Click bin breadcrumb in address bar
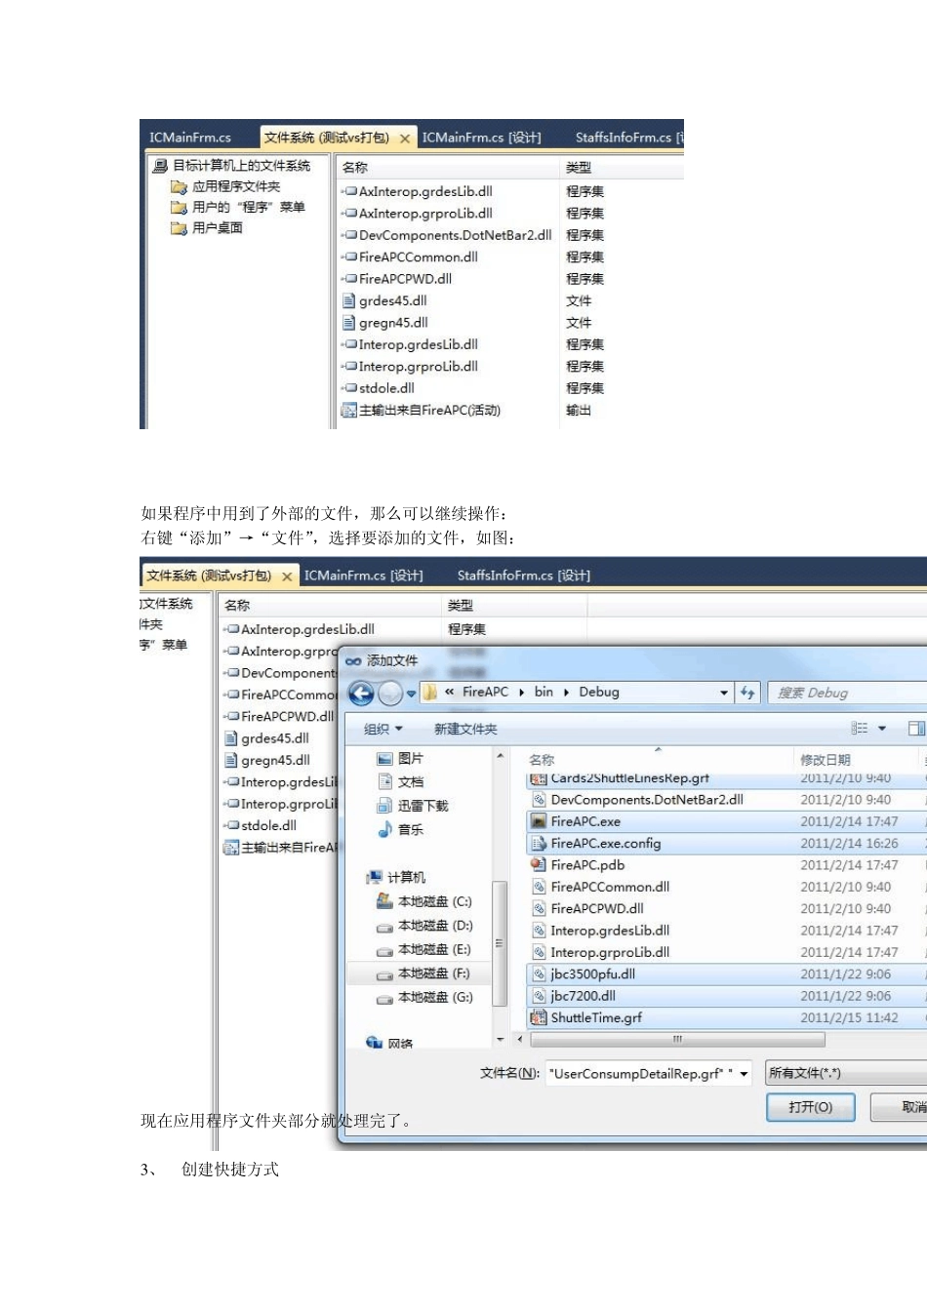The height and width of the screenshot is (1311, 927). (544, 692)
